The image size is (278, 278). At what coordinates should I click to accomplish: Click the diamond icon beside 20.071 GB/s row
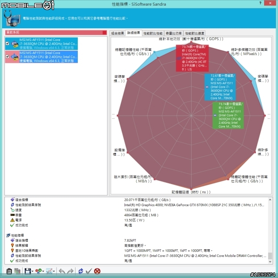[x=13, y=200]
